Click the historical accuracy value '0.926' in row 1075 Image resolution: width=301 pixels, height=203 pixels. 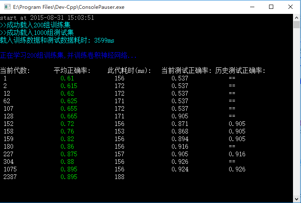237,169
